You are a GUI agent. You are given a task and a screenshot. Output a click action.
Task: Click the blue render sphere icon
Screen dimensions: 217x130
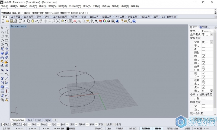(117, 21)
